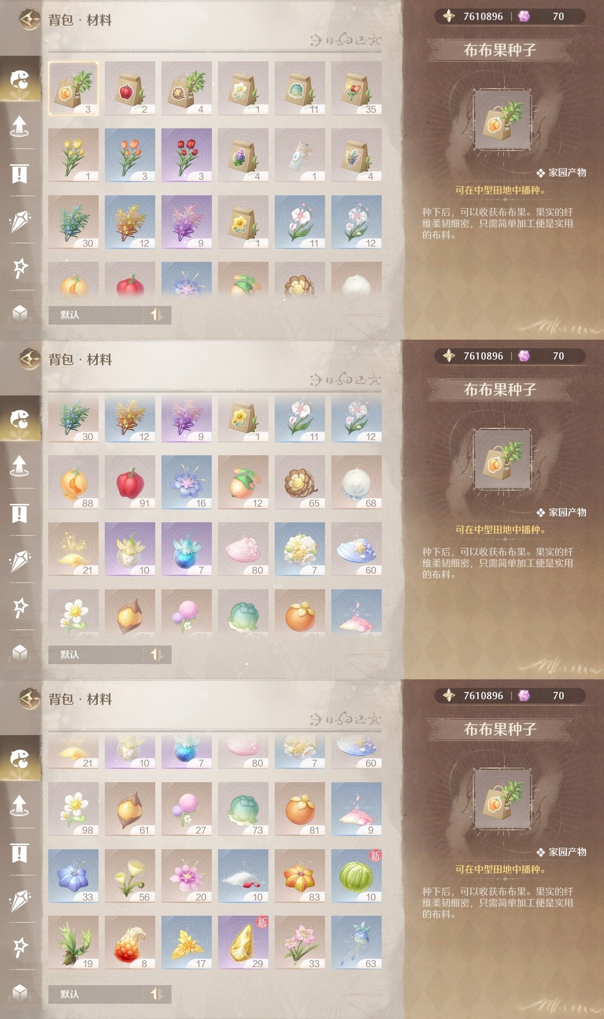The height and width of the screenshot is (1019, 604).
Task: Choose the yellow star flower with count 17
Action: 186,943
